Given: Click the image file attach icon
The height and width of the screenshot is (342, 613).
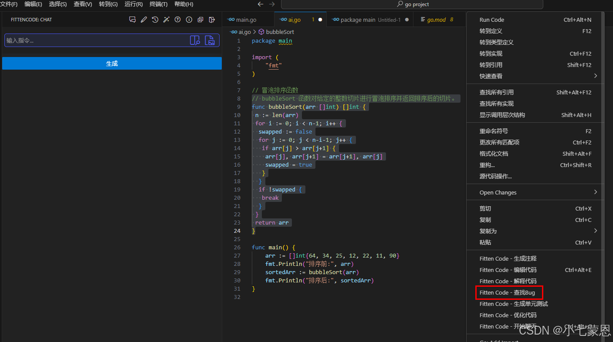Looking at the screenshot, I should tap(210, 40).
